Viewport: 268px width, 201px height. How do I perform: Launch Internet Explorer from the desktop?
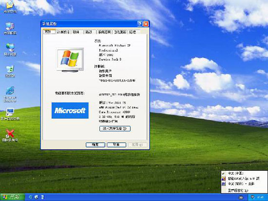coord(10,94)
